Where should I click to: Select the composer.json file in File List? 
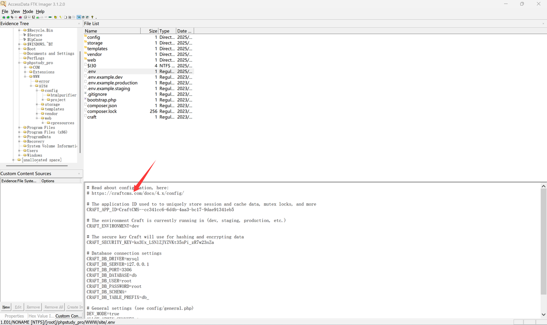(102, 105)
